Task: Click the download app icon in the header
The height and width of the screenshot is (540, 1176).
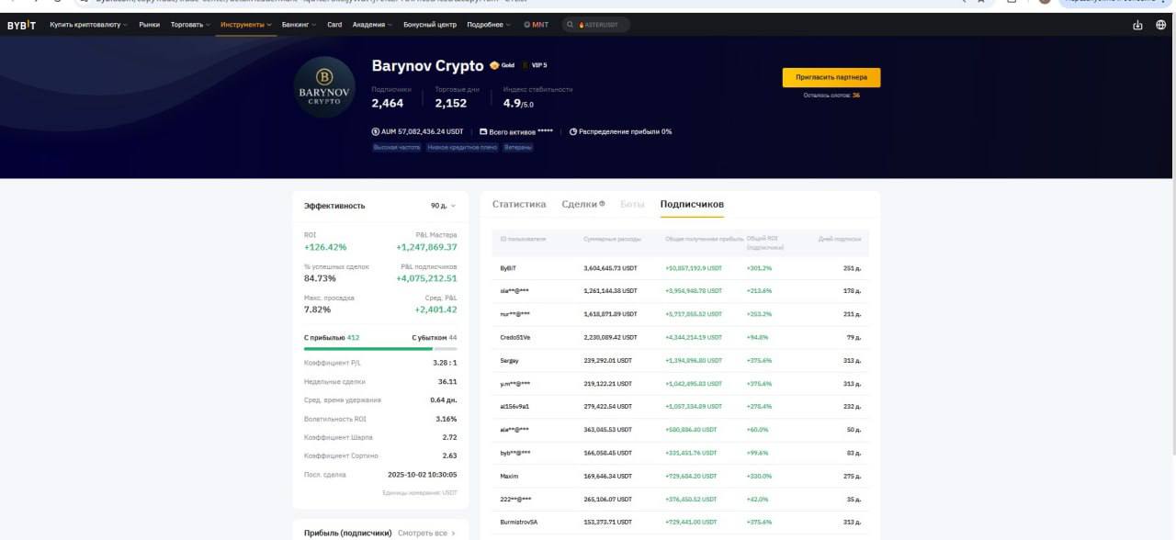Action: (1137, 25)
